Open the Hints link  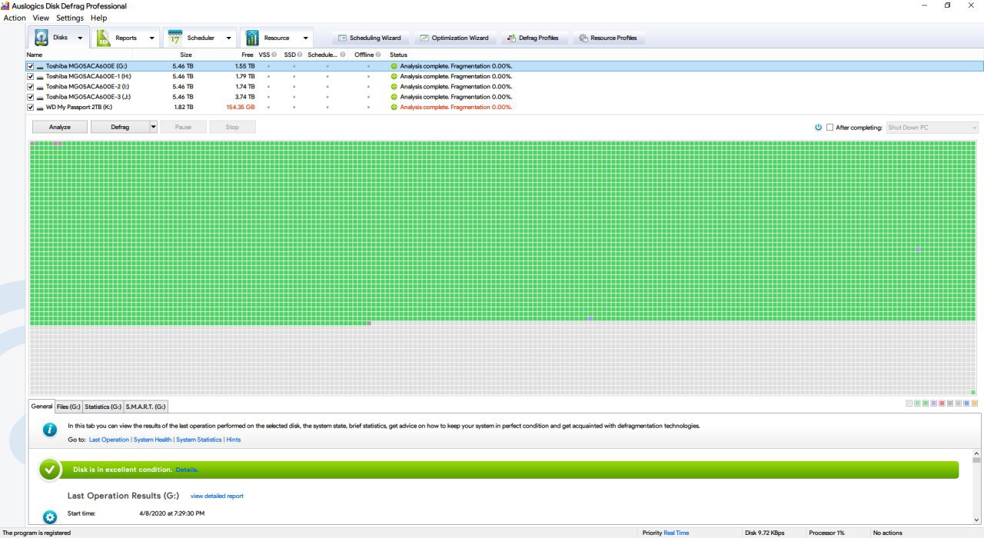pyautogui.click(x=234, y=440)
